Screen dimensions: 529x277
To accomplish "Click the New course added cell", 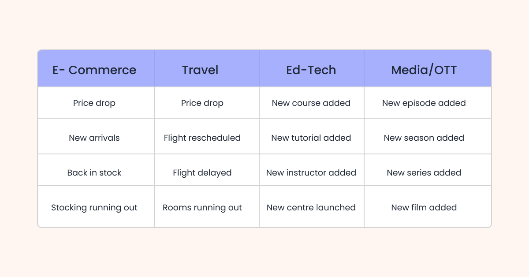I will click(311, 103).
